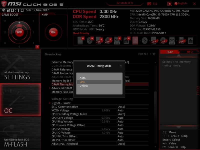Switch to EZ Mode (F7)
The image size is (200, 150).
125,3
